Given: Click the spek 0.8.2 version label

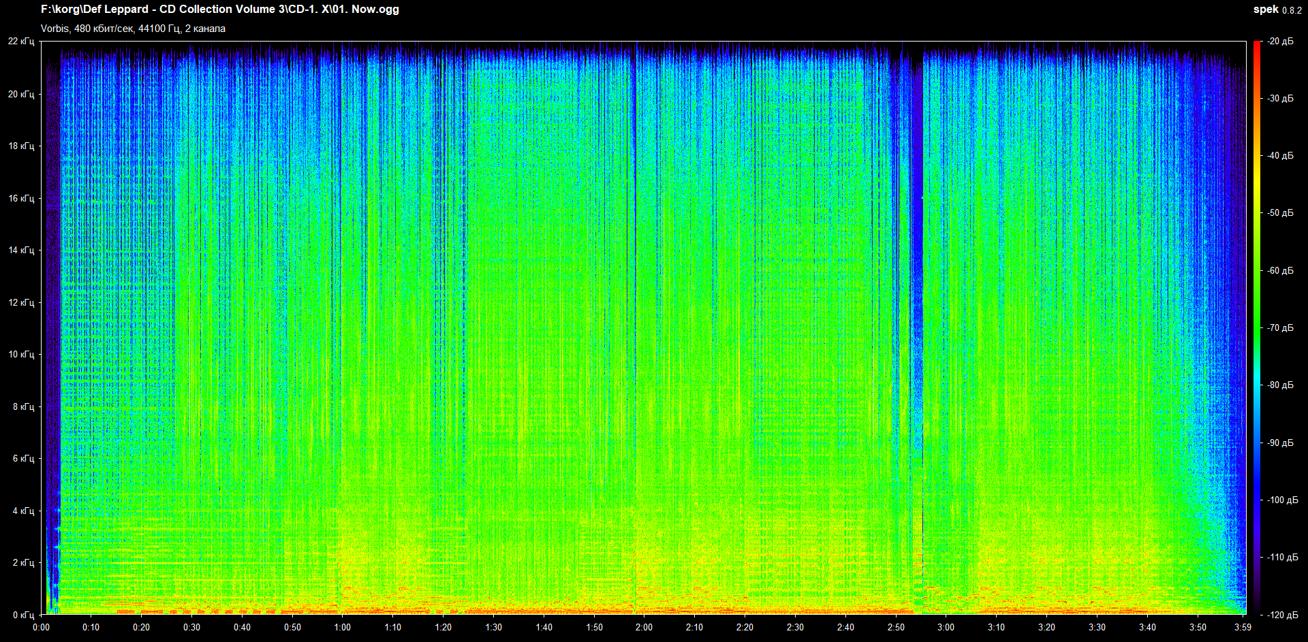Looking at the screenshot, I should pyautogui.click(x=1277, y=10).
